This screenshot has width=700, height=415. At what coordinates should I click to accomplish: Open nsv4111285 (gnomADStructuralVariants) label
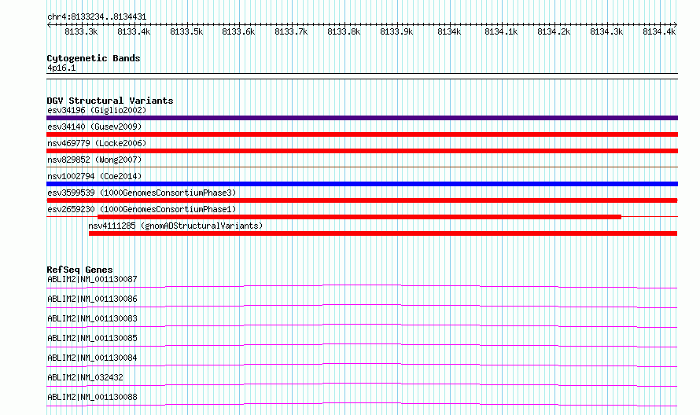tap(175, 226)
